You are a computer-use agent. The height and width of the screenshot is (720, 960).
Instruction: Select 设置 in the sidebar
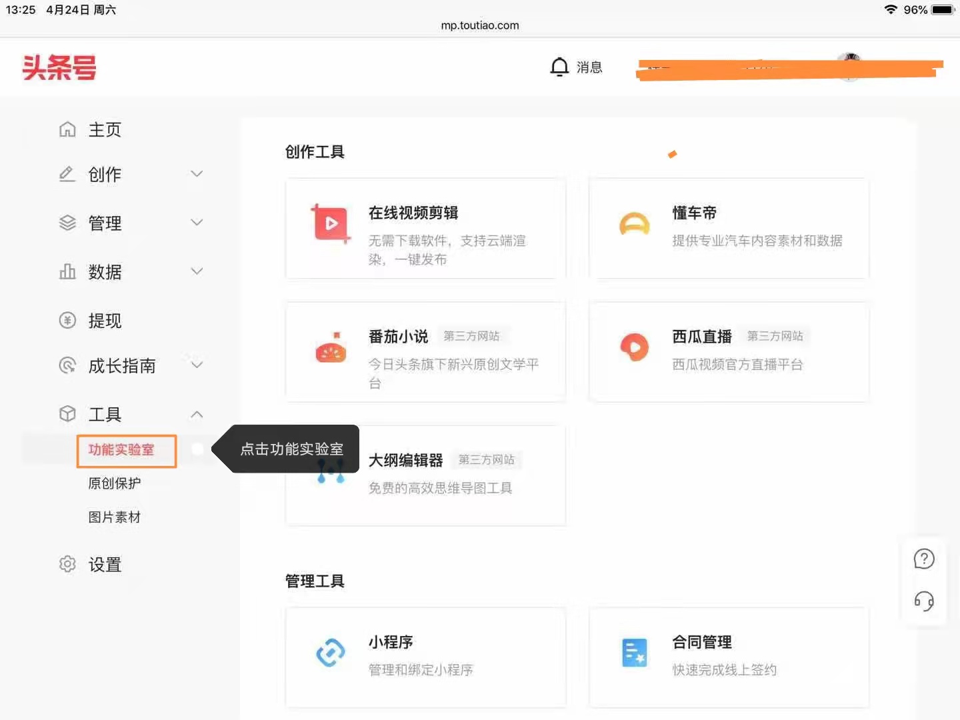[105, 564]
